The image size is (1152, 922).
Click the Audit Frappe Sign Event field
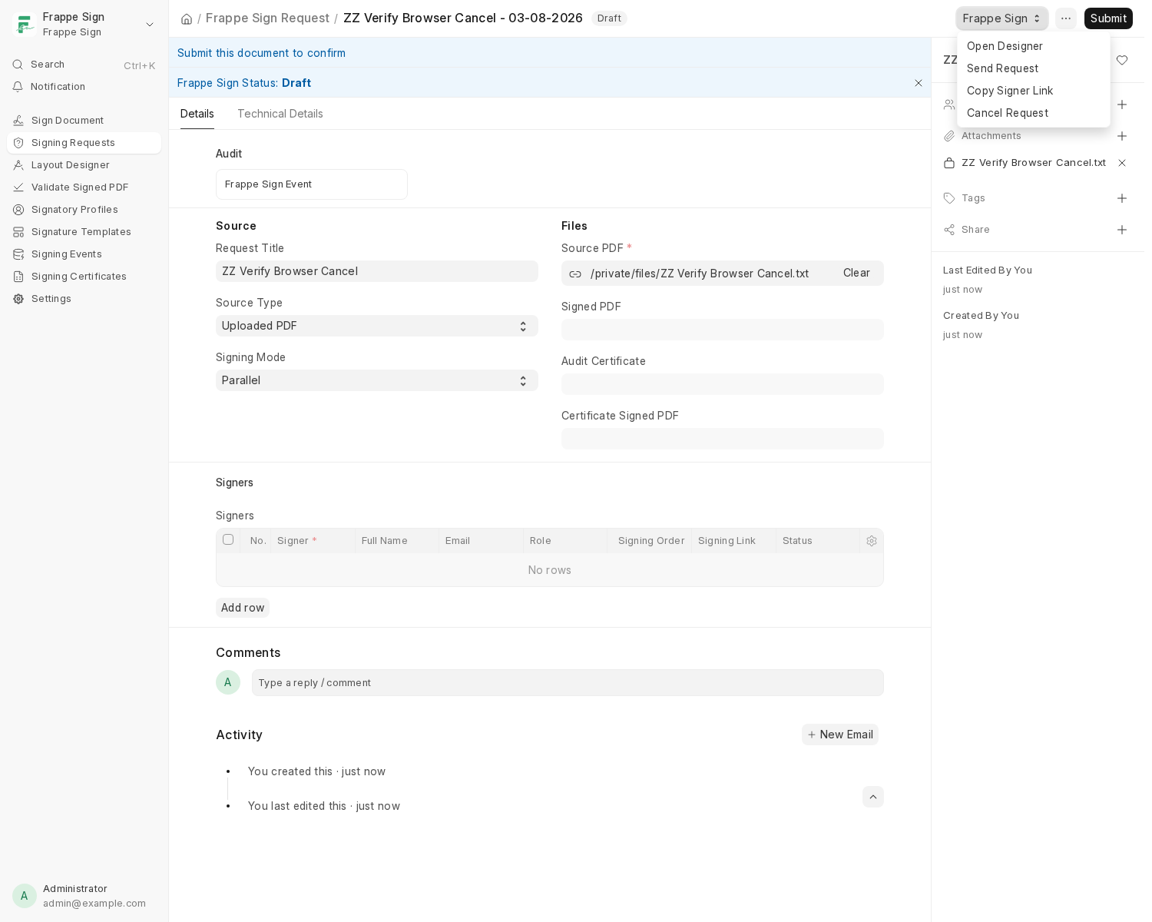[x=312, y=184]
